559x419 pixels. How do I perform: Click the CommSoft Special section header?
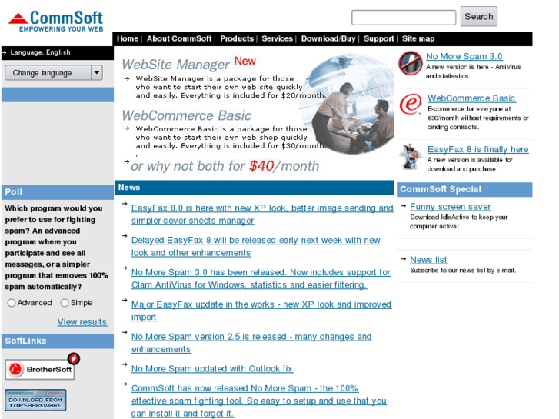[x=464, y=189]
